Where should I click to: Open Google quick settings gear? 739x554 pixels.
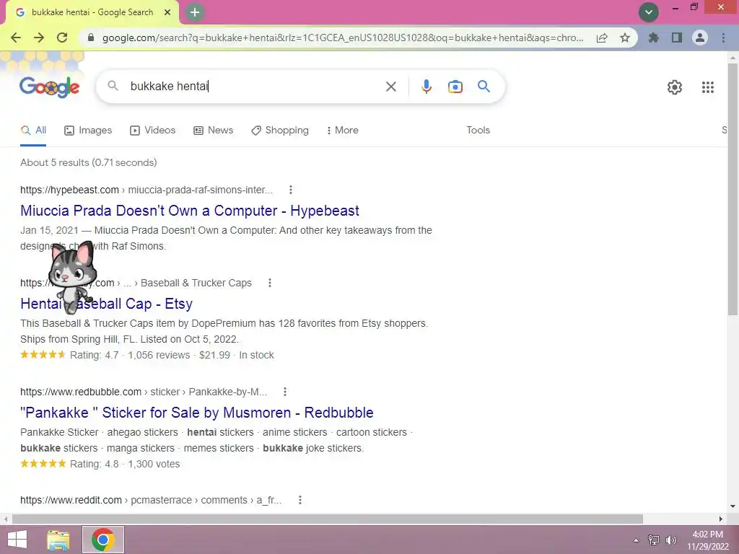[675, 87]
